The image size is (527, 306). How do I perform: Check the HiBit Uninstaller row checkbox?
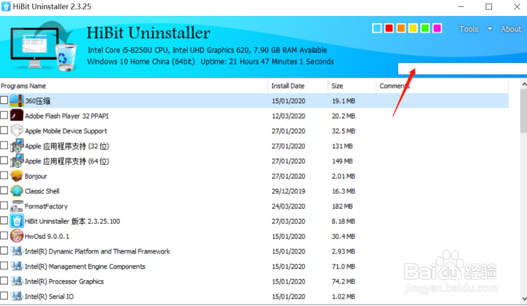(x=4, y=221)
